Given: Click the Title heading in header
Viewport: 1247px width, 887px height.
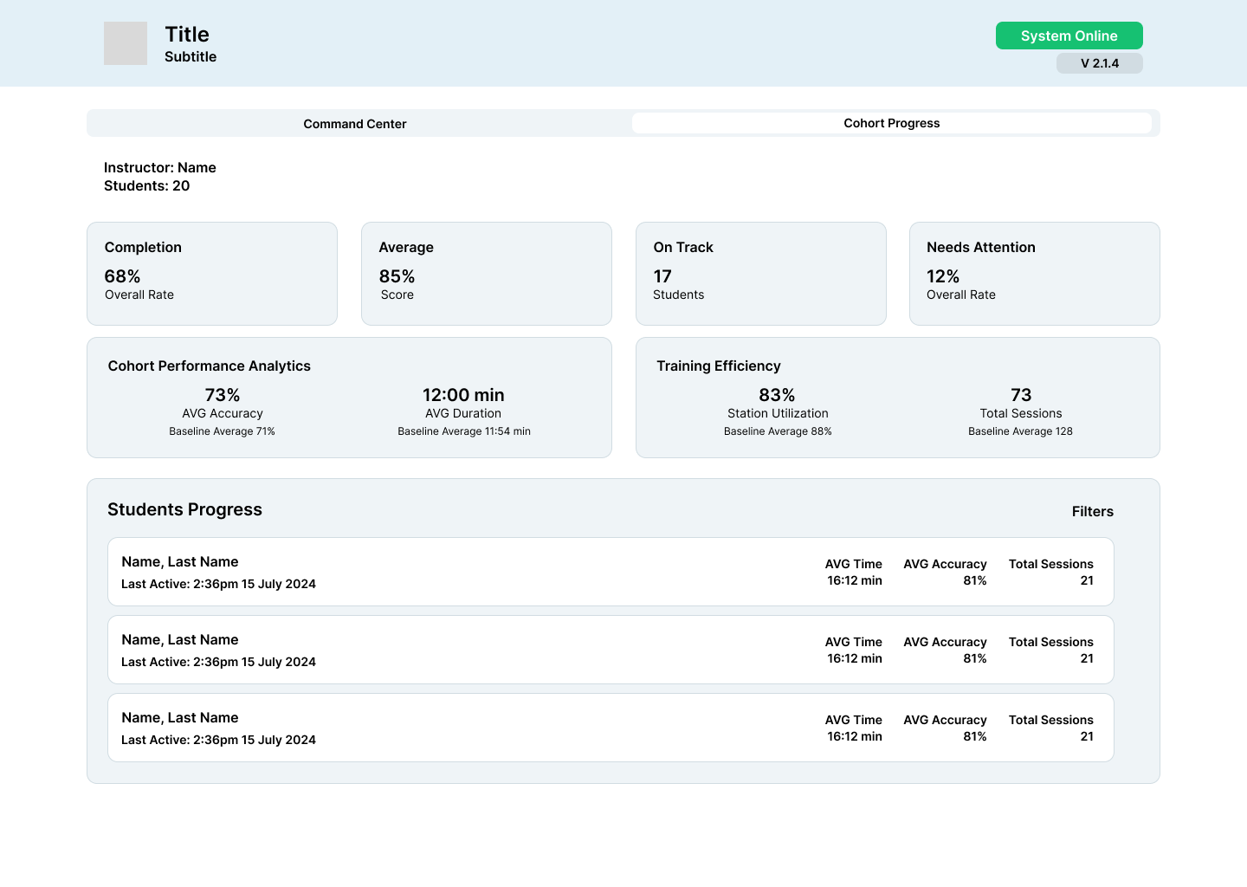Looking at the screenshot, I should (x=187, y=34).
